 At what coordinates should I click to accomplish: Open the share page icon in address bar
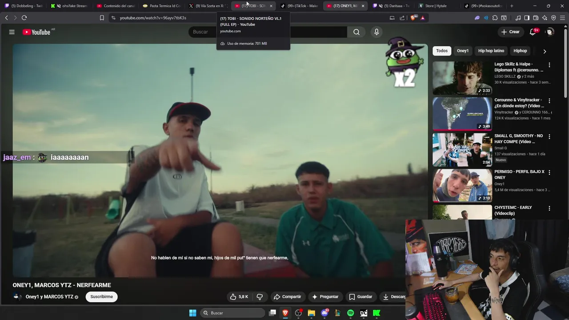pyautogui.click(x=402, y=18)
